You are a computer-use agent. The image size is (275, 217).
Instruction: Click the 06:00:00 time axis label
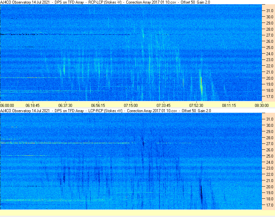[x=7, y=106]
